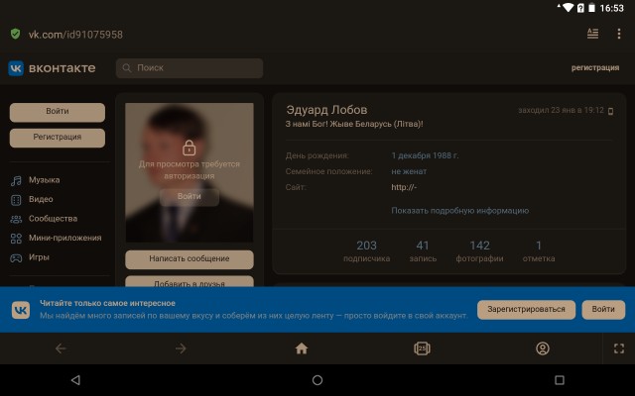
Task: Tap Wi-Fi icon in status bar
Action: point(568,8)
